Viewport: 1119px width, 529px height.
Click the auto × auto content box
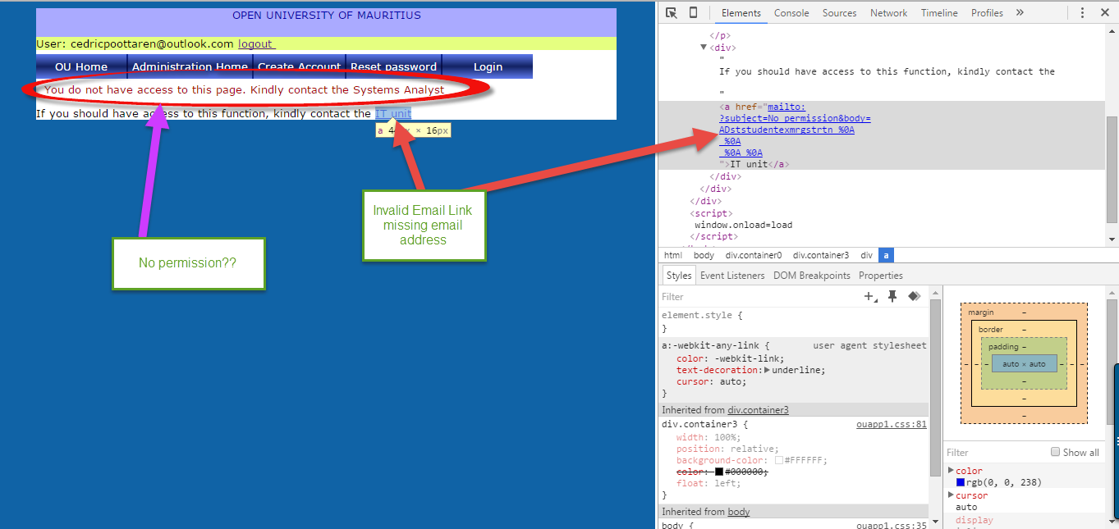click(1024, 363)
